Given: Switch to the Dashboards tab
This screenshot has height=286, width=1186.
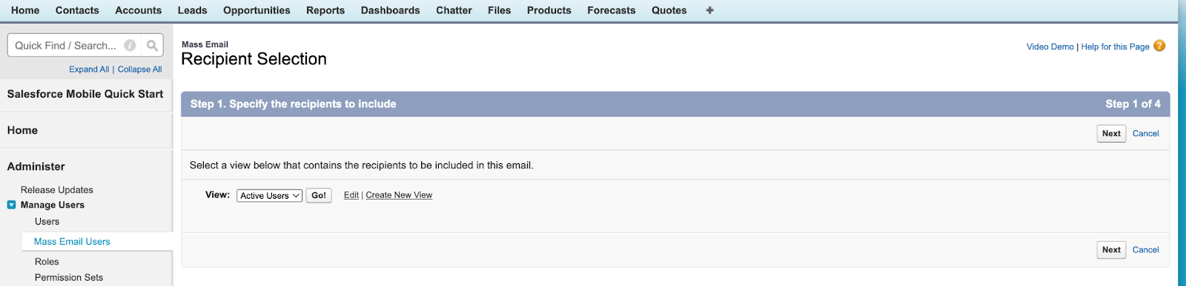Looking at the screenshot, I should 391,10.
